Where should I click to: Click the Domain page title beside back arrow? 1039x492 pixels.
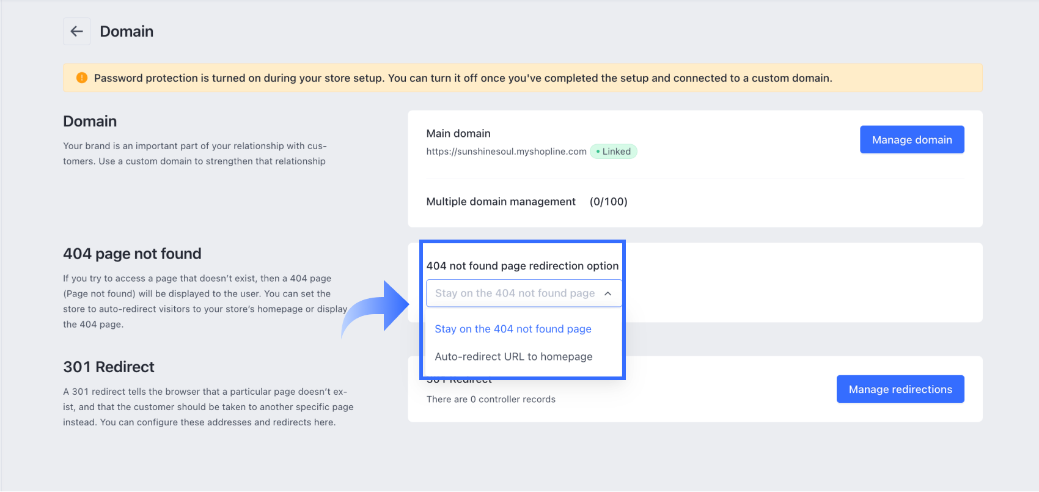tap(127, 31)
